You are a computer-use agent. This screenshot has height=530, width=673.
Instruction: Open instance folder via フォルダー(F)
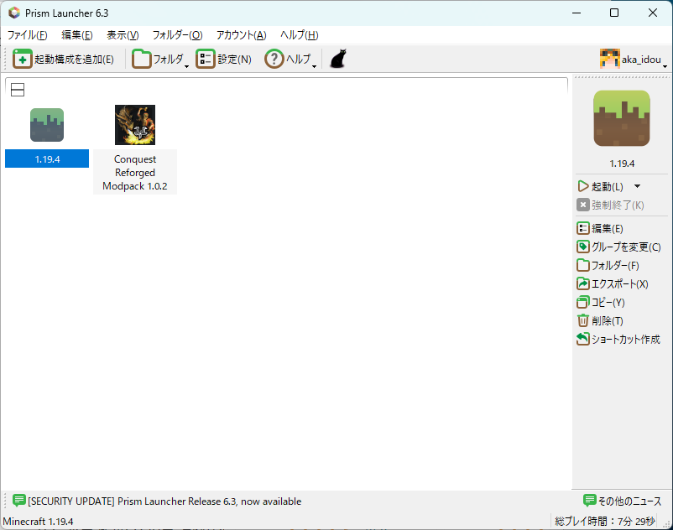(x=608, y=266)
